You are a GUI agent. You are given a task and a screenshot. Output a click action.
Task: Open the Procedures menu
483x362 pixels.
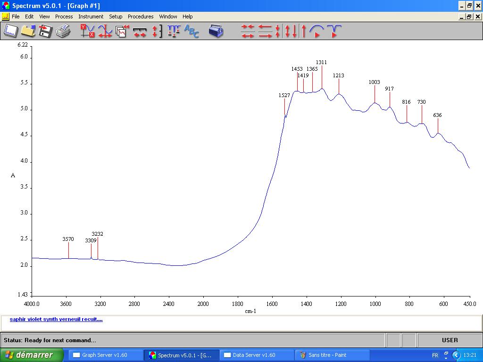click(x=141, y=16)
